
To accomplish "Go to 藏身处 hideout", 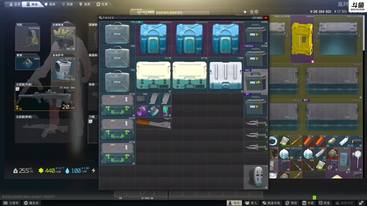I will pos(31,203).
